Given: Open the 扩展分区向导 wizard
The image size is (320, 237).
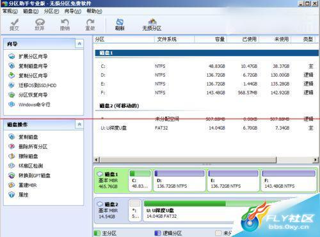Looking at the screenshot, I should click(28, 56).
